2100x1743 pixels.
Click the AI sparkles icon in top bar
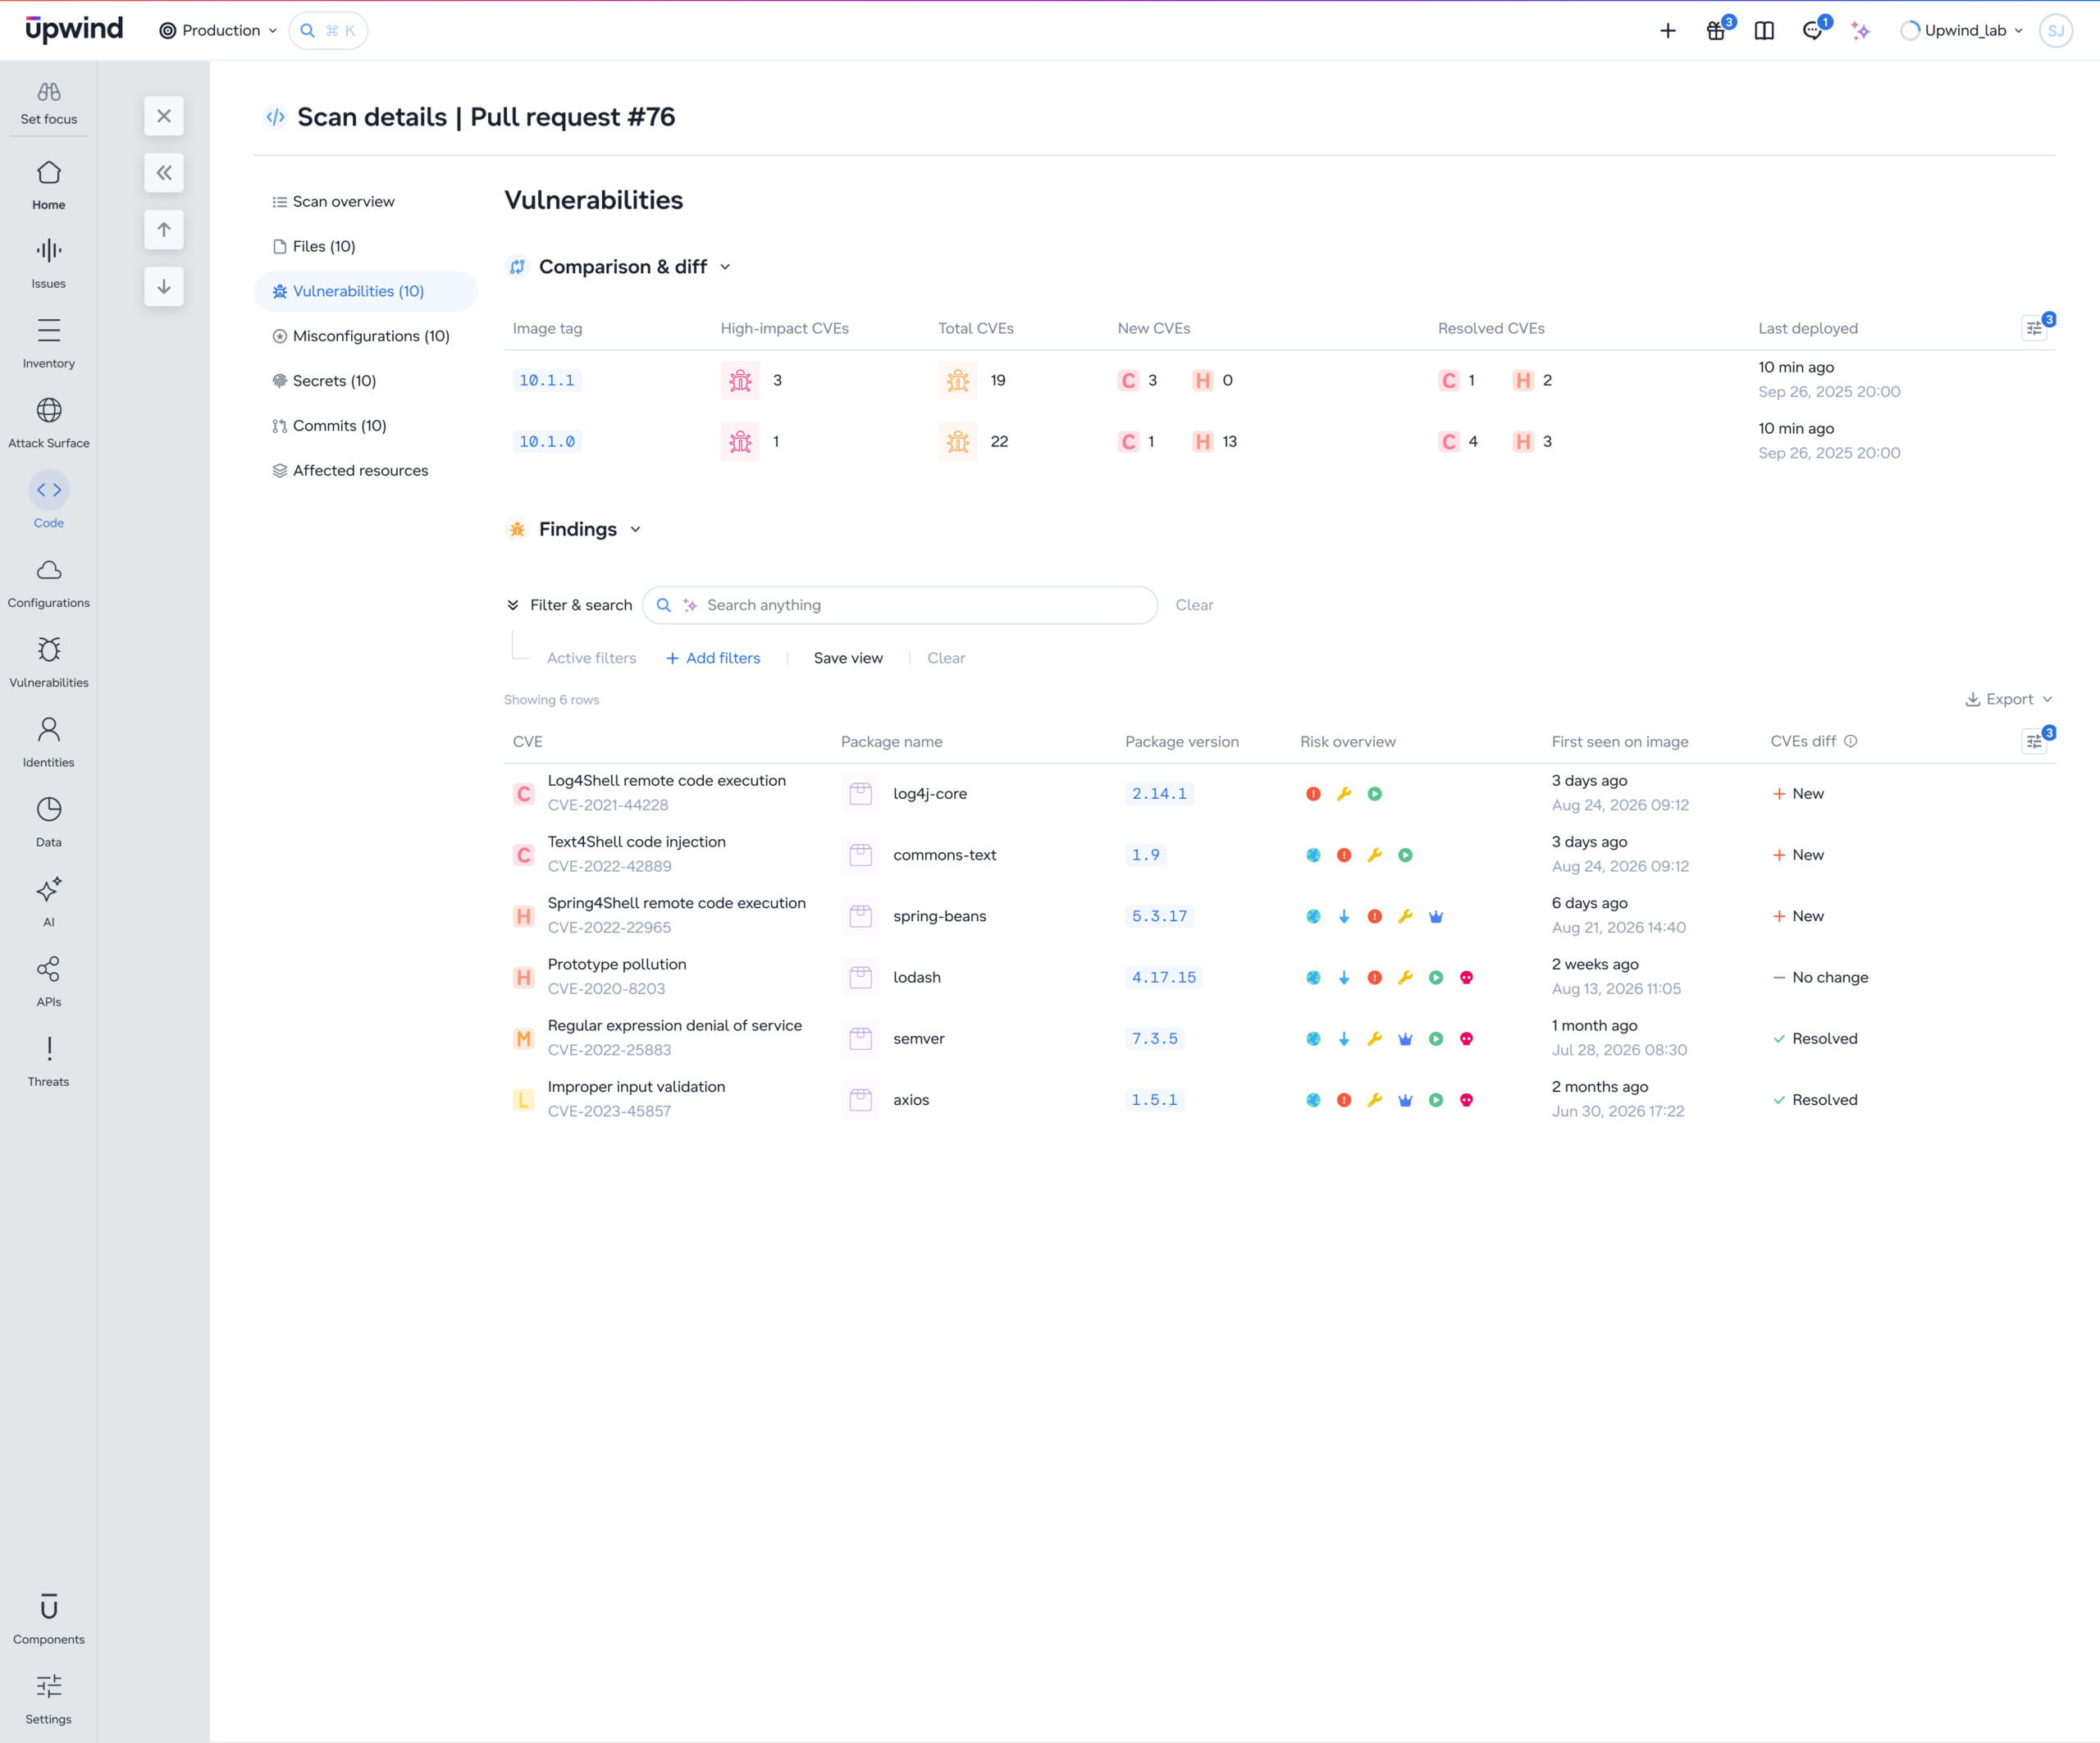pos(1860,31)
